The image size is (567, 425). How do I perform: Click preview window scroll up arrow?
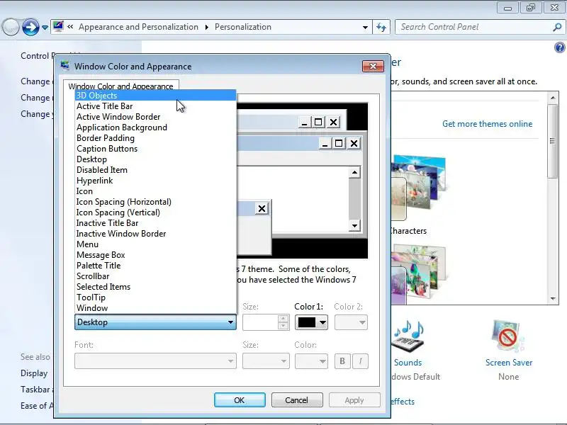(x=355, y=172)
